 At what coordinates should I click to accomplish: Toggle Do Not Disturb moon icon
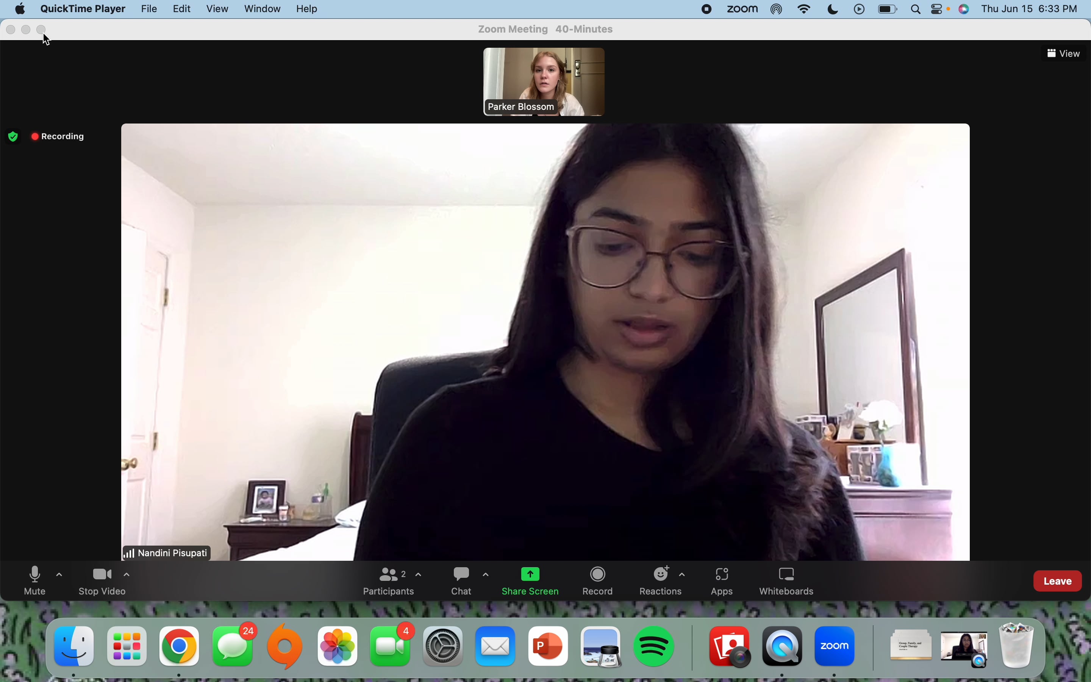coord(833,9)
